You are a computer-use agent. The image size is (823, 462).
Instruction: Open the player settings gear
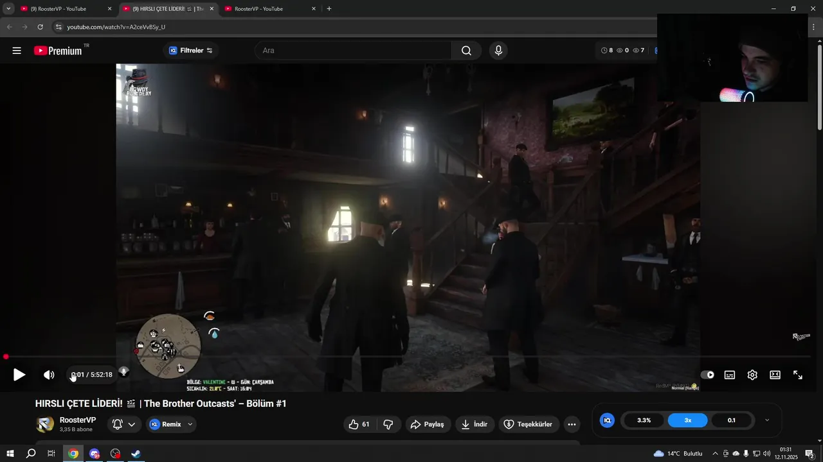coord(752,375)
